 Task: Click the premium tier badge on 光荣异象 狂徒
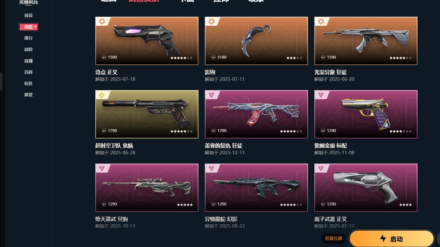[321, 22]
